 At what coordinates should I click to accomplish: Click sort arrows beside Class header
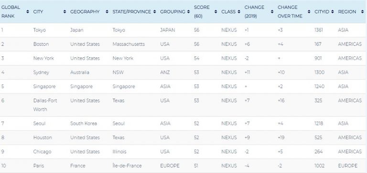pyautogui.click(x=239, y=11)
